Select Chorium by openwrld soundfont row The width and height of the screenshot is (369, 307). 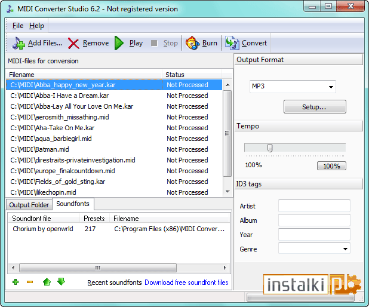tap(119, 229)
